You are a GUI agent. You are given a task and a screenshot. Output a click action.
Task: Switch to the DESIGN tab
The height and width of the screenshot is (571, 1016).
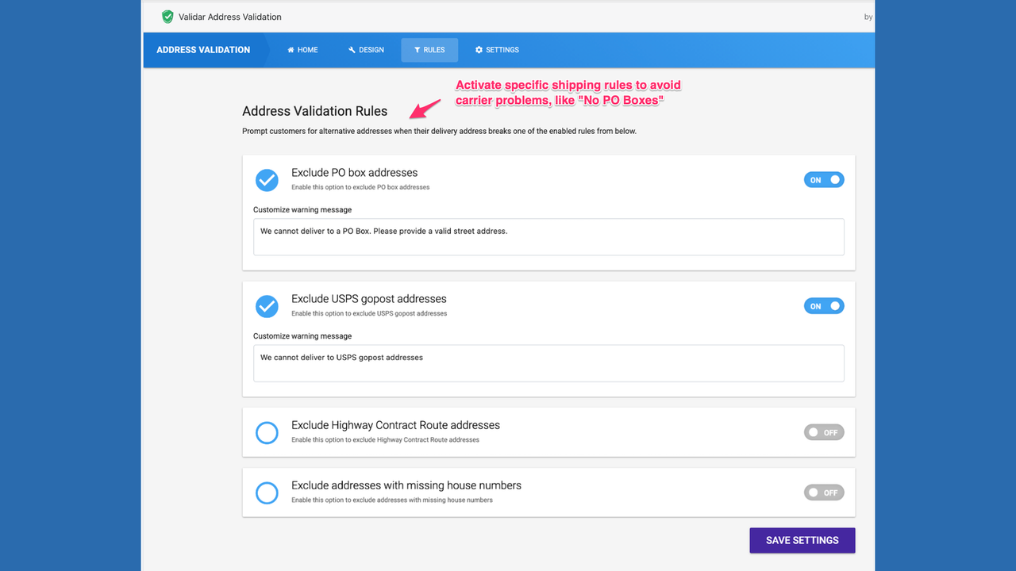[366, 49]
